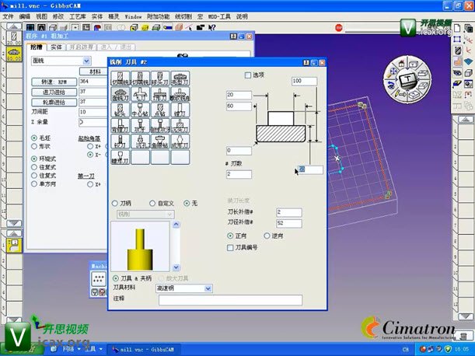Click the context help cursor toolbar icon
The image size is (475, 356).
[212, 27]
